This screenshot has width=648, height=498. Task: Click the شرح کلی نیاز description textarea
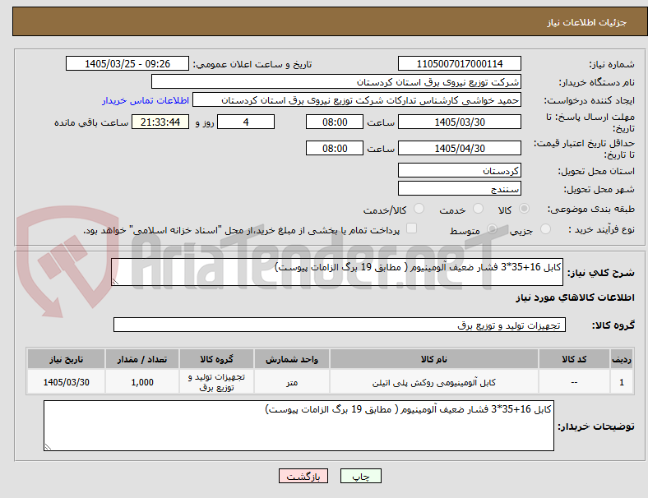[337, 272]
